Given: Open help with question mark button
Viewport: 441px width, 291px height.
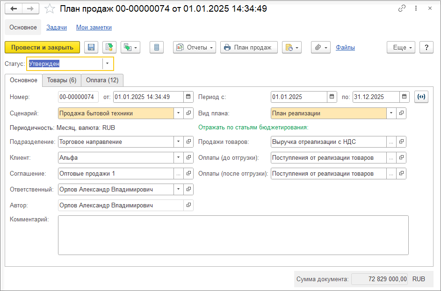Looking at the screenshot, I should tap(427, 48).
